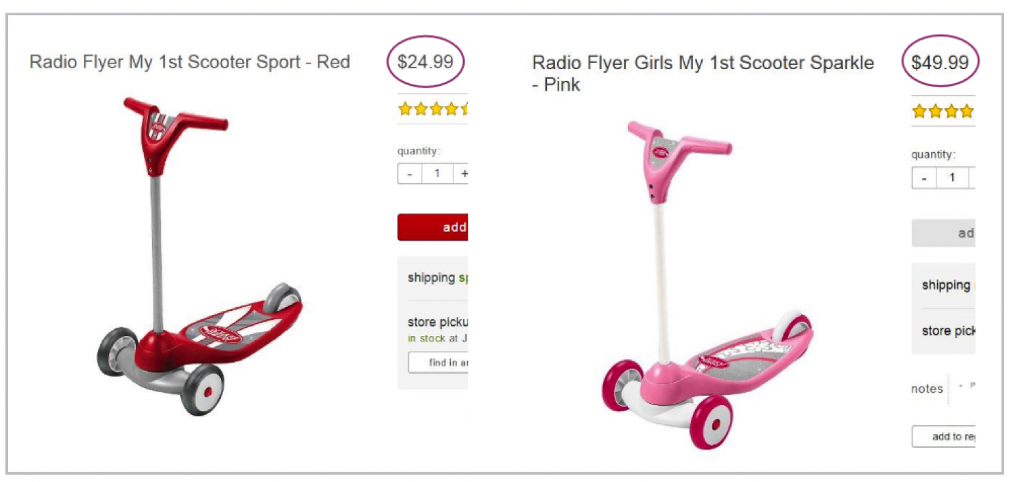The width and height of the screenshot is (1012, 482).
Task: Select the circled $49.99 price
Action: 940,61
